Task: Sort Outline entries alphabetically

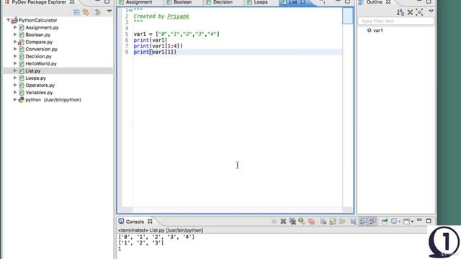Action: pyautogui.click(x=400, y=12)
